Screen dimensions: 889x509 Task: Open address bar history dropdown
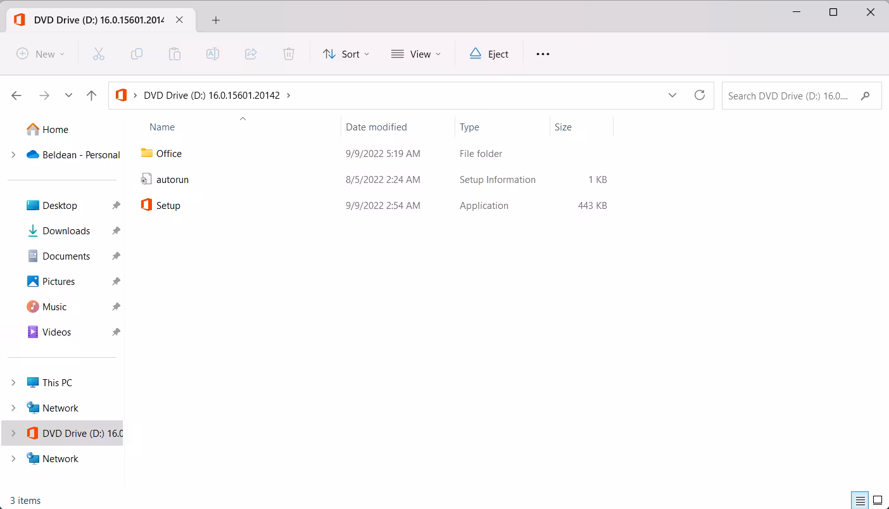coord(672,96)
